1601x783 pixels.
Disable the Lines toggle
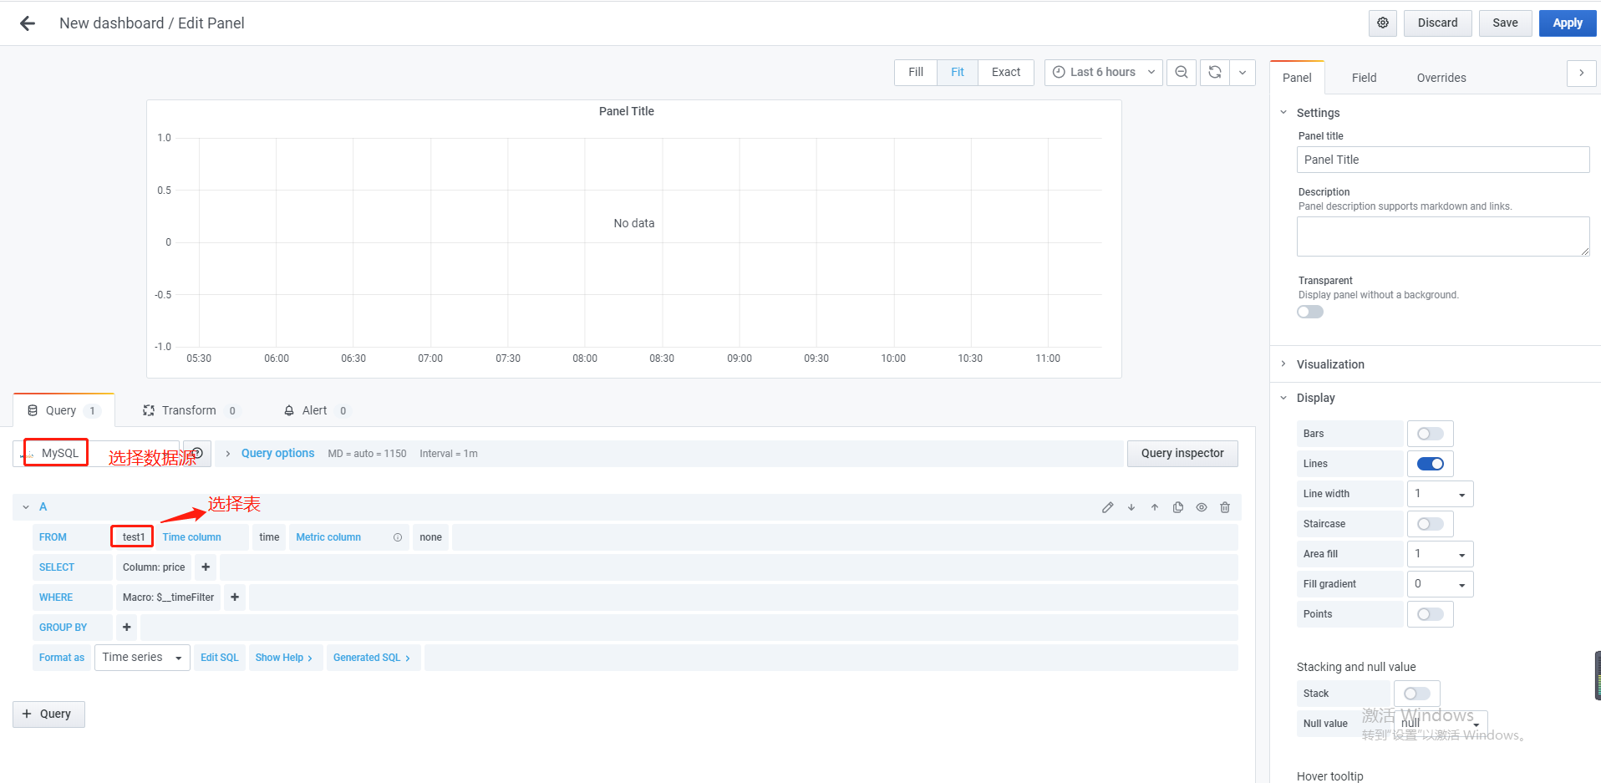pos(1431,464)
